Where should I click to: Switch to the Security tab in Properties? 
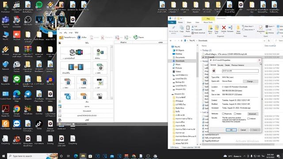click(220, 65)
